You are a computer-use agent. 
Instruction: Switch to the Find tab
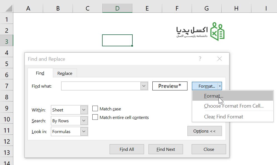point(40,73)
